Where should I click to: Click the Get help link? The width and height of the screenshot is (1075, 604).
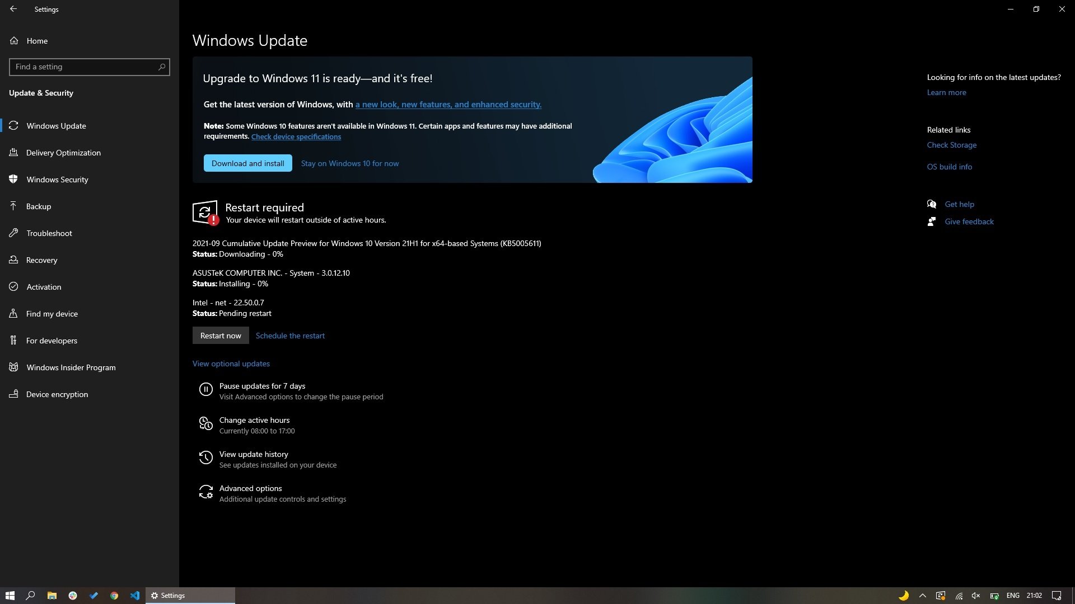[x=959, y=204]
